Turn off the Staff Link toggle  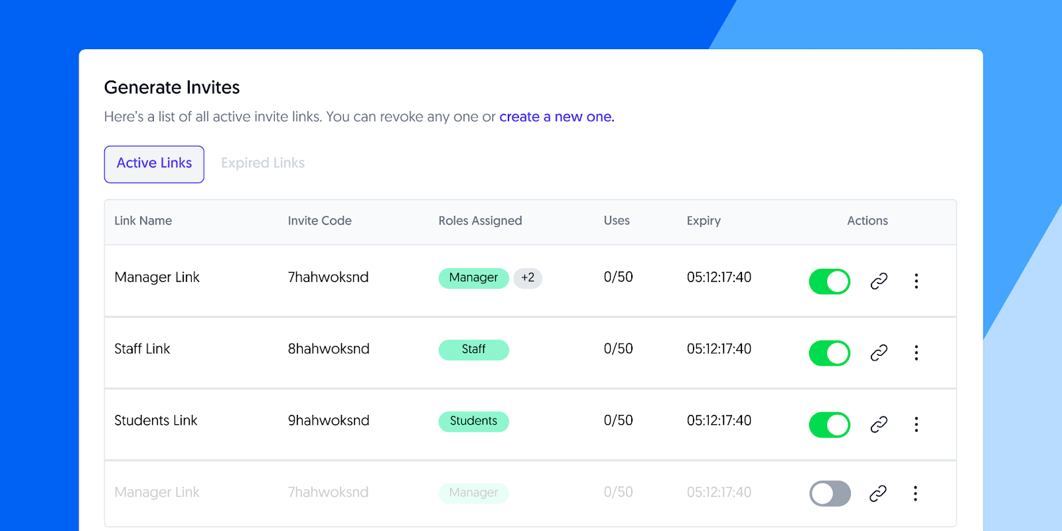click(830, 353)
